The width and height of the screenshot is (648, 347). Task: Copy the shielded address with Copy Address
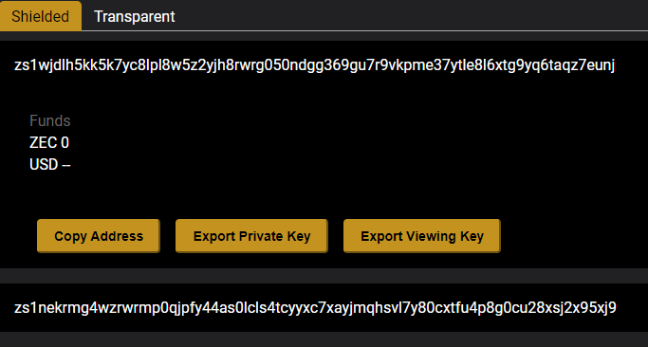coord(99,236)
